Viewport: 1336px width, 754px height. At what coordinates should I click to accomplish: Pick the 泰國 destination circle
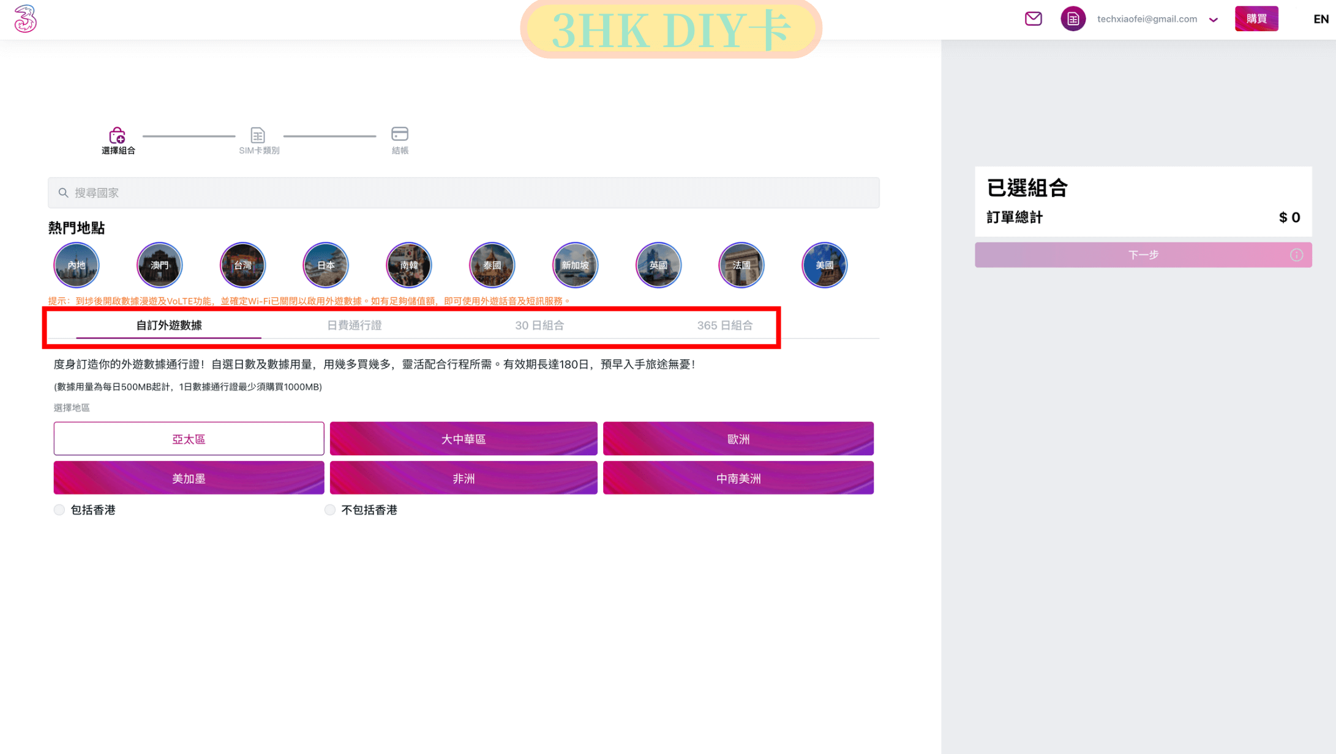pyautogui.click(x=492, y=265)
